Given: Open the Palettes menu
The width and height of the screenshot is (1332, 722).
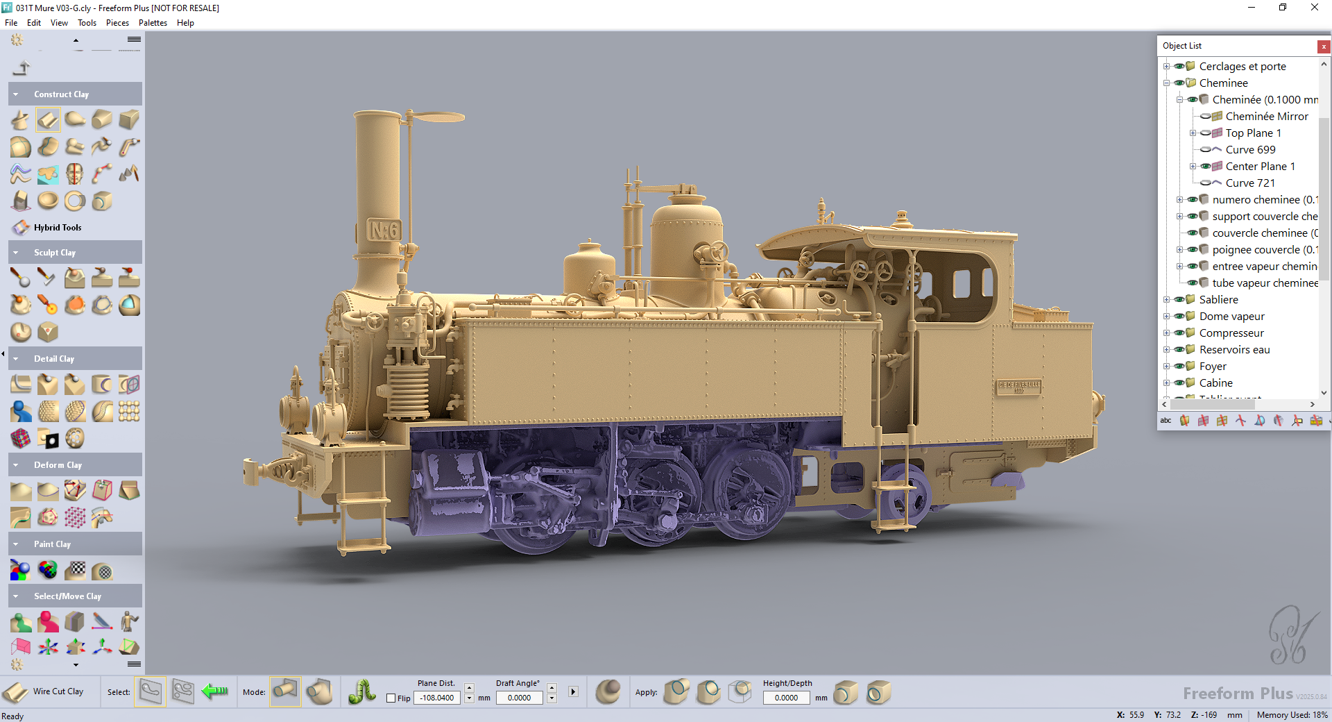Looking at the screenshot, I should 153,23.
